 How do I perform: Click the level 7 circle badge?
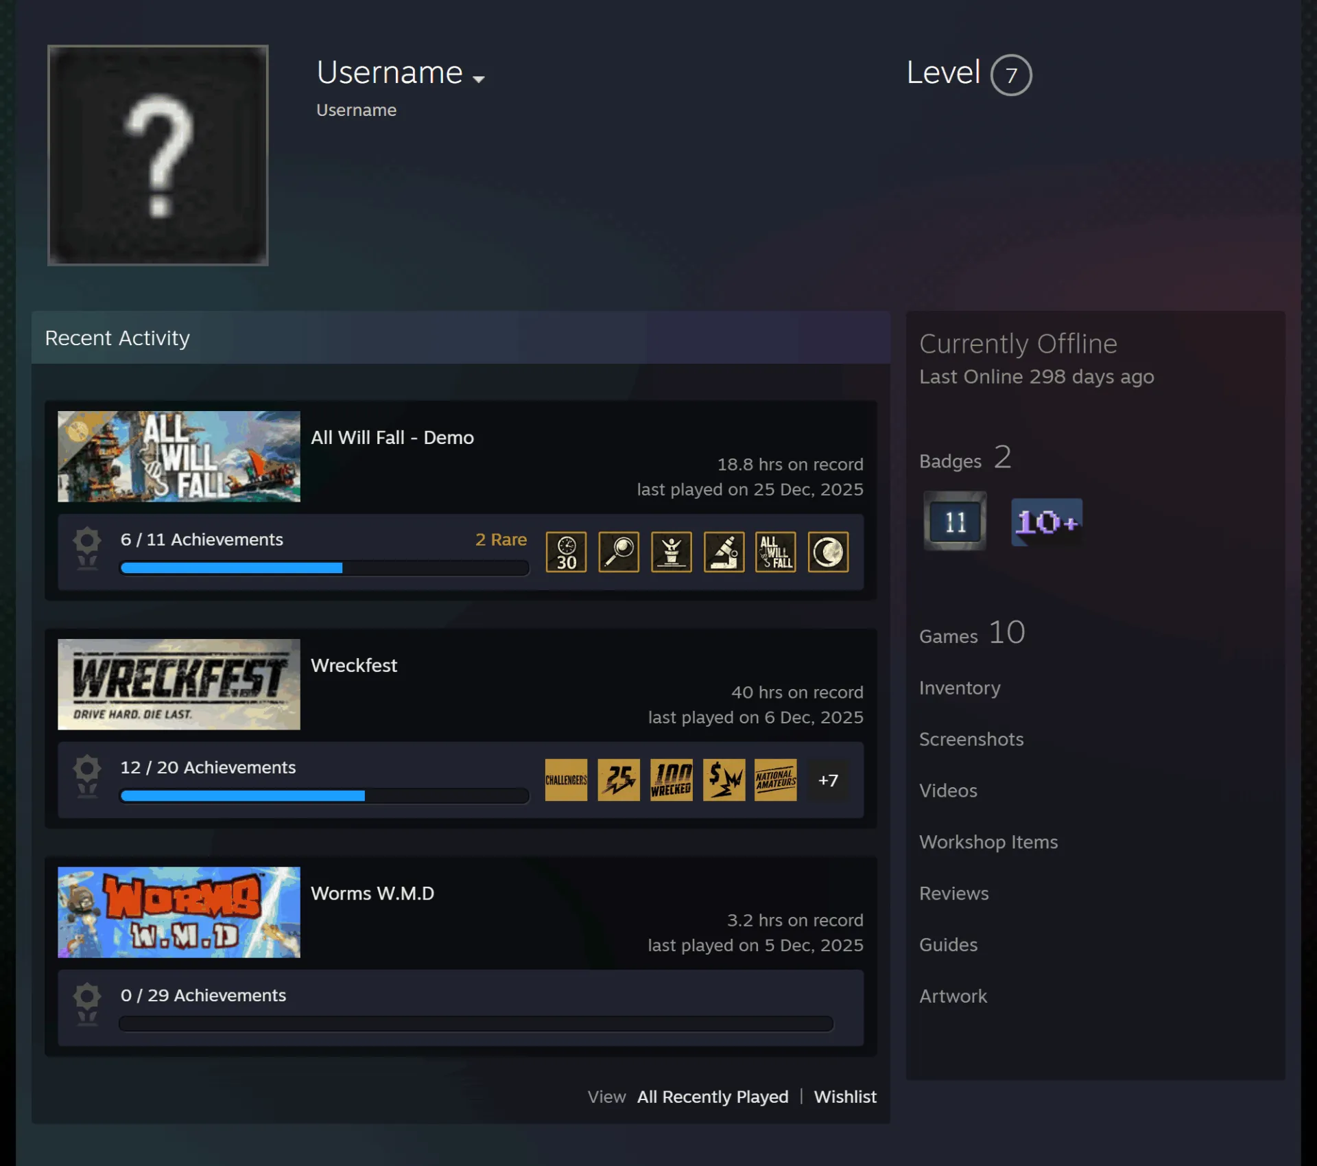coord(1011,75)
